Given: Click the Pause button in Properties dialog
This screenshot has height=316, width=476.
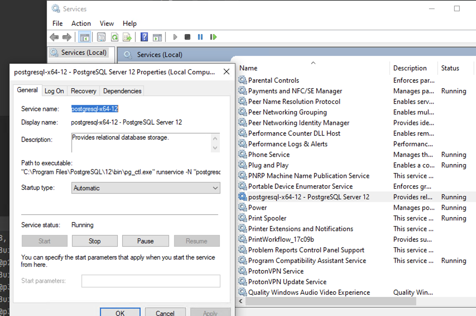Looking at the screenshot, I should [x=145, y=241].
